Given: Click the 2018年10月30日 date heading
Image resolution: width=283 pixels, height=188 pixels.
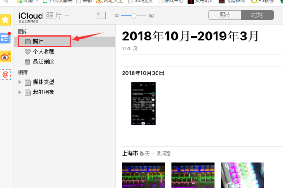Looking at the screenshot, I should [143, 73].
